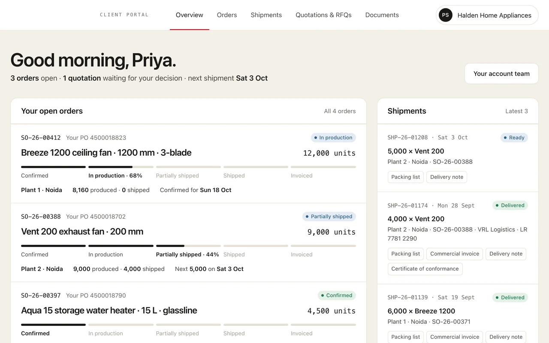Open Aqua 15 storage water heater title
549x343 pixels.
(109, 310)
